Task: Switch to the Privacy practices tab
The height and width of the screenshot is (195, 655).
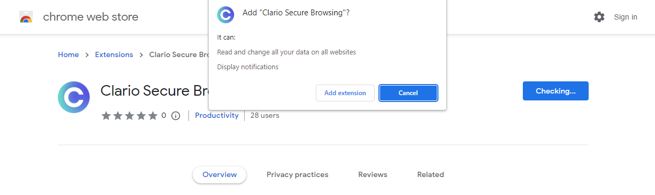Action: click(297, 174)
